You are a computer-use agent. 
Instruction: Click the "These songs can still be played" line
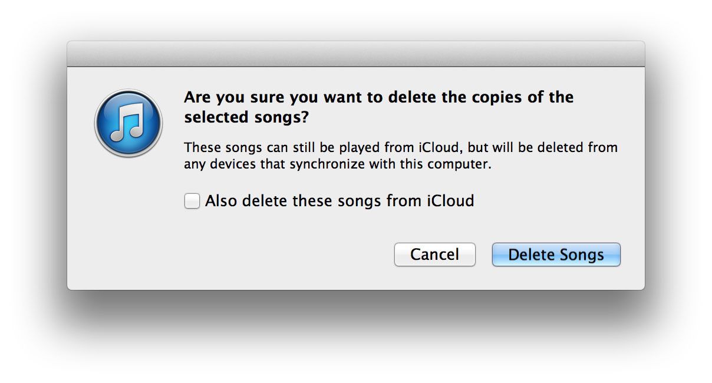point(400,147)
